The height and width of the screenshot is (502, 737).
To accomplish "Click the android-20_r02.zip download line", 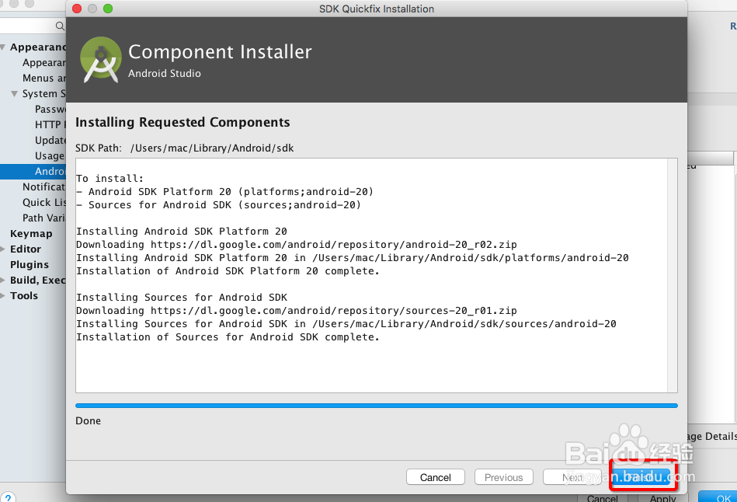I will pyautogui.click(x=296, y=245).
